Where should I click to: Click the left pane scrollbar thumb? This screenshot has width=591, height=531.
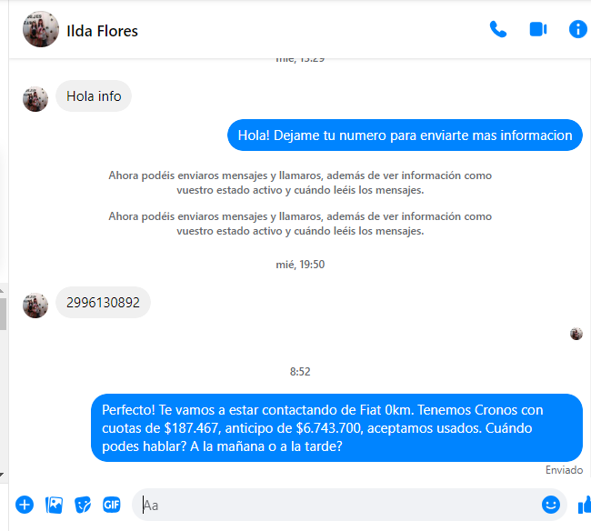(3, 314)
